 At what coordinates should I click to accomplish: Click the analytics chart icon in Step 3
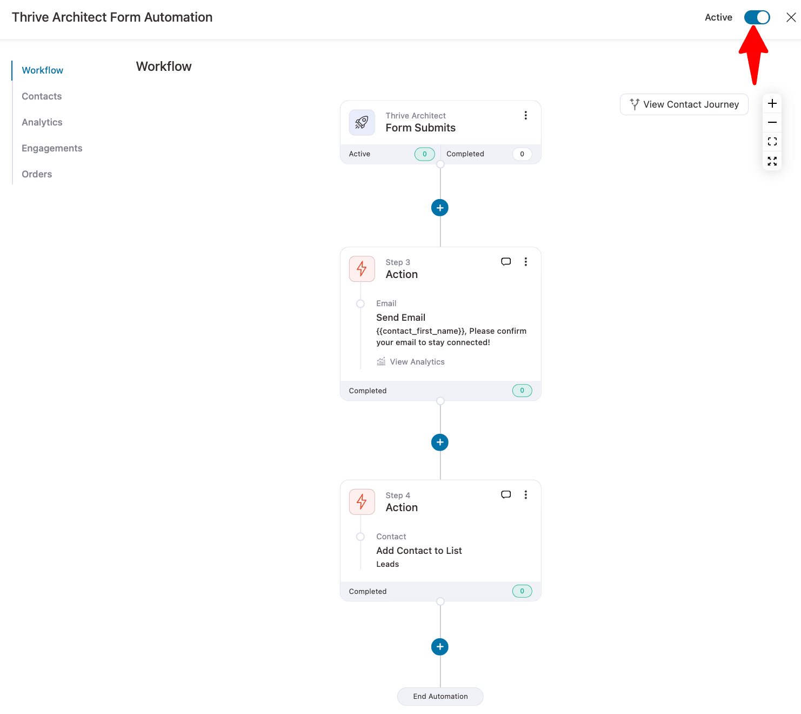[381, 361]
